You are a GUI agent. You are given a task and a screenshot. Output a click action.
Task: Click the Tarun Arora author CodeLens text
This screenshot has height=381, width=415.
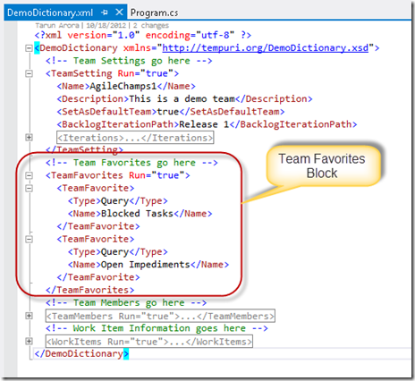(x=57, y=25)
